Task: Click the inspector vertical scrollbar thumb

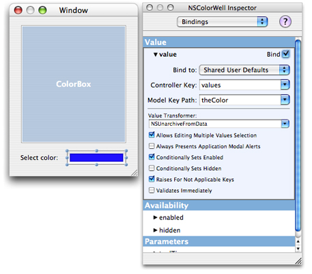Action: pos(298,136)
